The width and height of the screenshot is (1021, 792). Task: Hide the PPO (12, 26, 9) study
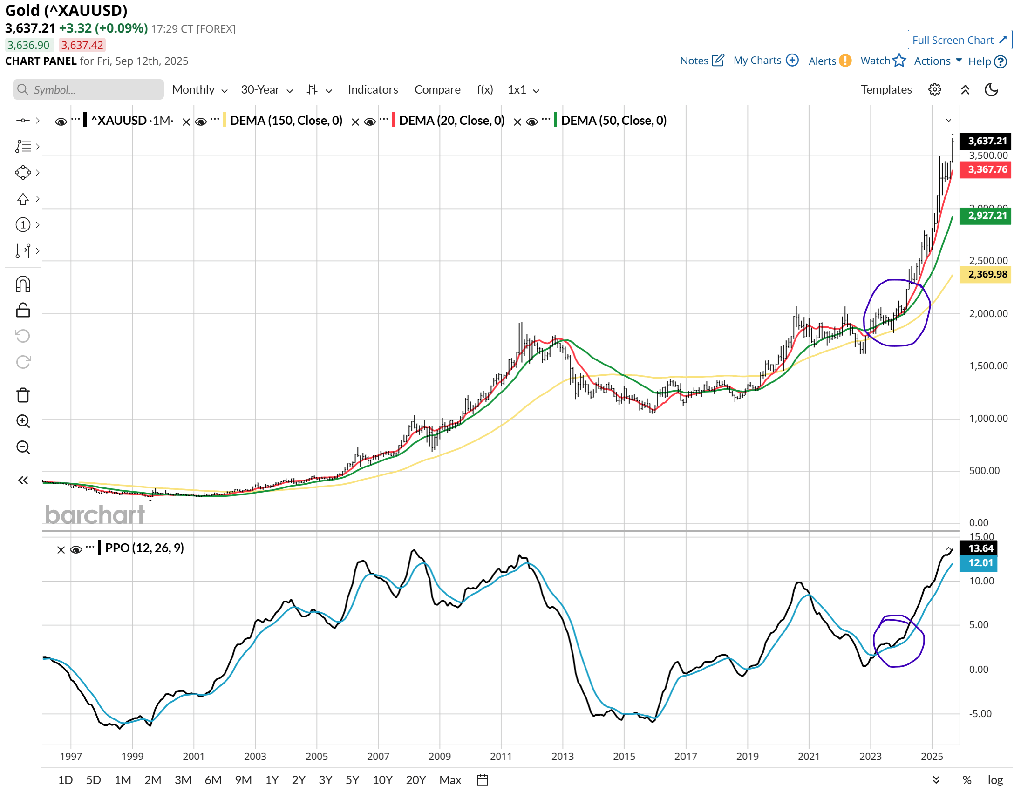pos(76,549)
